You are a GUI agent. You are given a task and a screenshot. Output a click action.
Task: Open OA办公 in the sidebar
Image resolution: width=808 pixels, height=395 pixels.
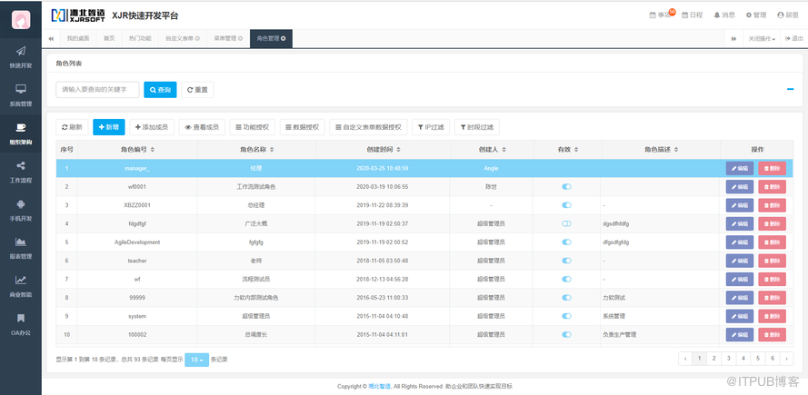[x=20, y=324]
